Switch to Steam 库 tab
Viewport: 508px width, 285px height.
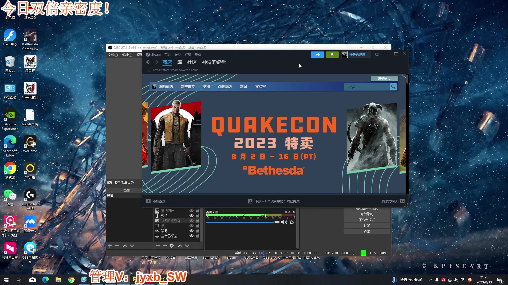pyautogui.click(x=180, y=62)
